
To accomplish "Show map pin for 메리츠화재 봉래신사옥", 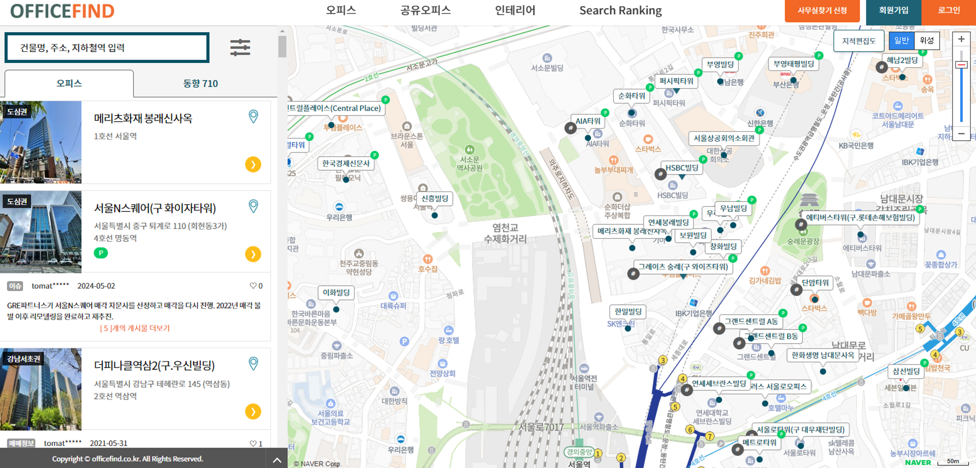I will tap(253, 117).
